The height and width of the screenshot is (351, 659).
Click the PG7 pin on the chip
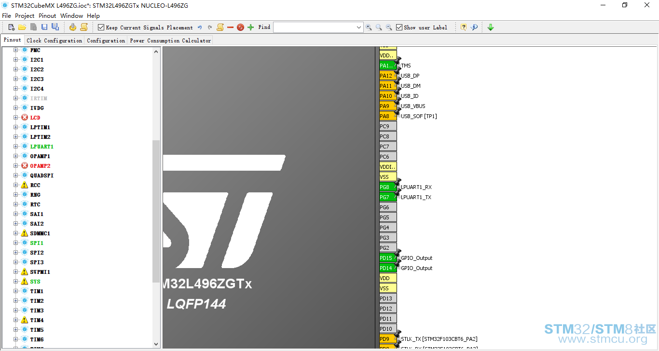[x=388, y=197]
